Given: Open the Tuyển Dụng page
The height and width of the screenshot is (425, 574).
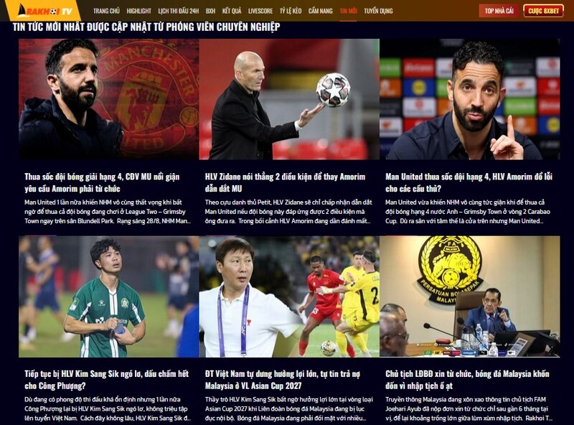Looking at the screenshot, I should pos(378,11).
